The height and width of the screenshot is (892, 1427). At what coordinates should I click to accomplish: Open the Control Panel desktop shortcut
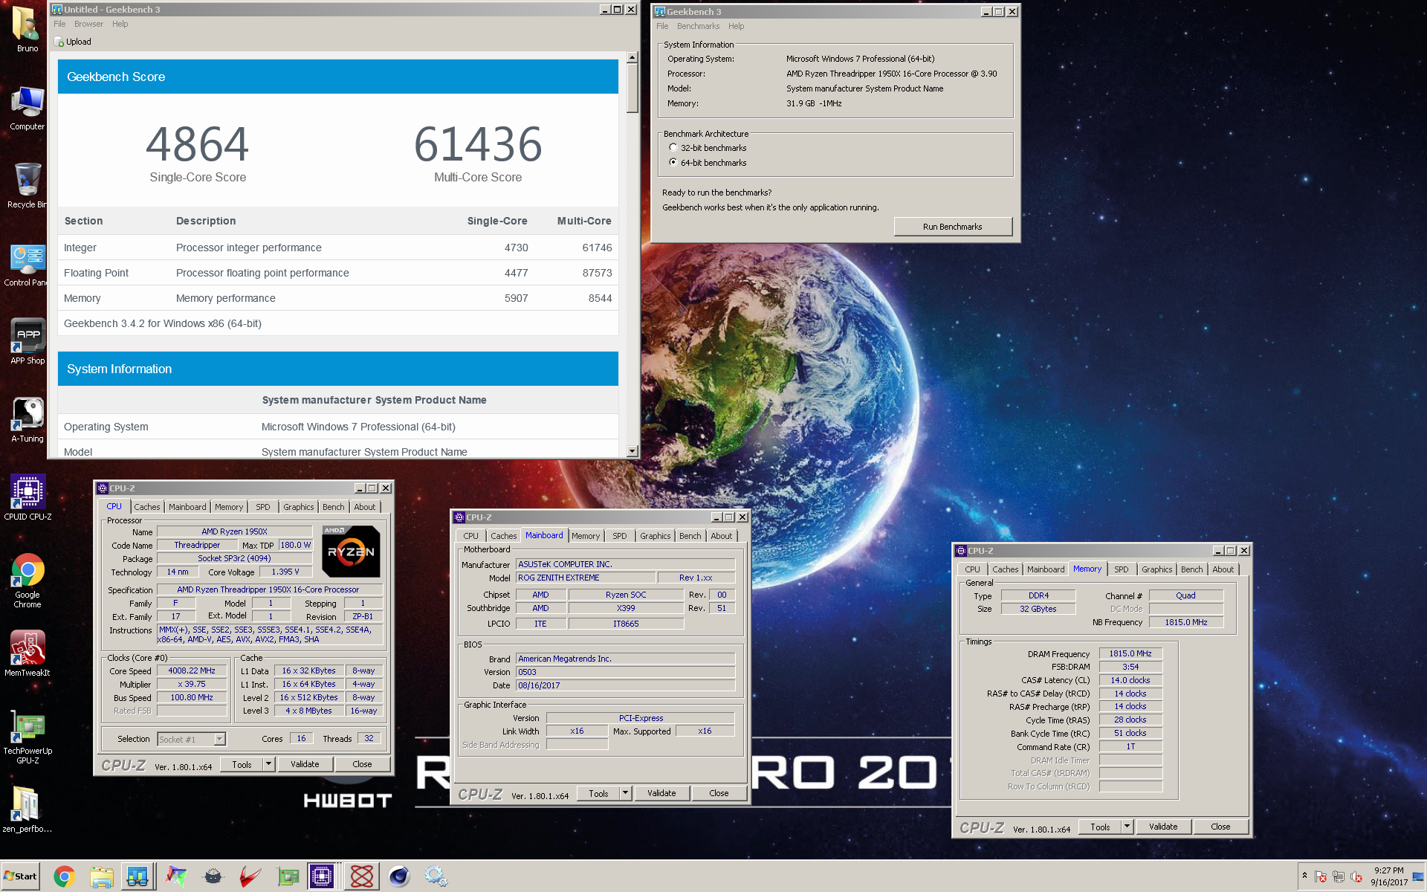point(27,265)
